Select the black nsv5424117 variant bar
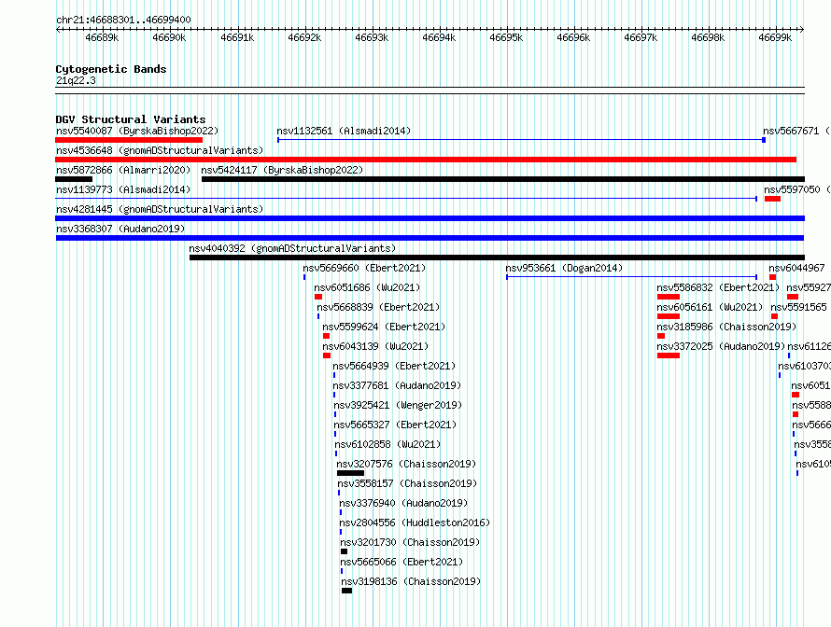This screenshot has height=627, width=831. pyautogui.click(x=503, y=179)
